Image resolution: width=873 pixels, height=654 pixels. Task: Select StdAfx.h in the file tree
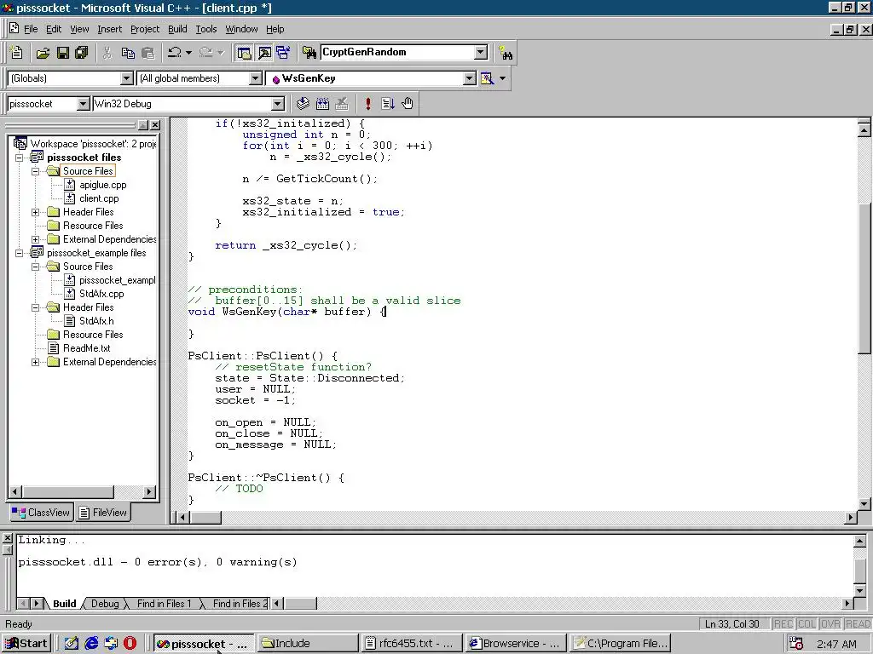[96, 321]
